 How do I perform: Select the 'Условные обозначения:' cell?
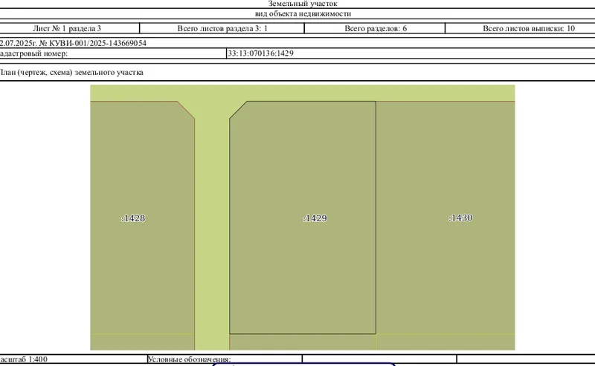pyautogui.click(x=189, y=359)
